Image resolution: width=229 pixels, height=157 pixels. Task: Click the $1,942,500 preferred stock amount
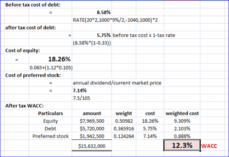(92, 136)
